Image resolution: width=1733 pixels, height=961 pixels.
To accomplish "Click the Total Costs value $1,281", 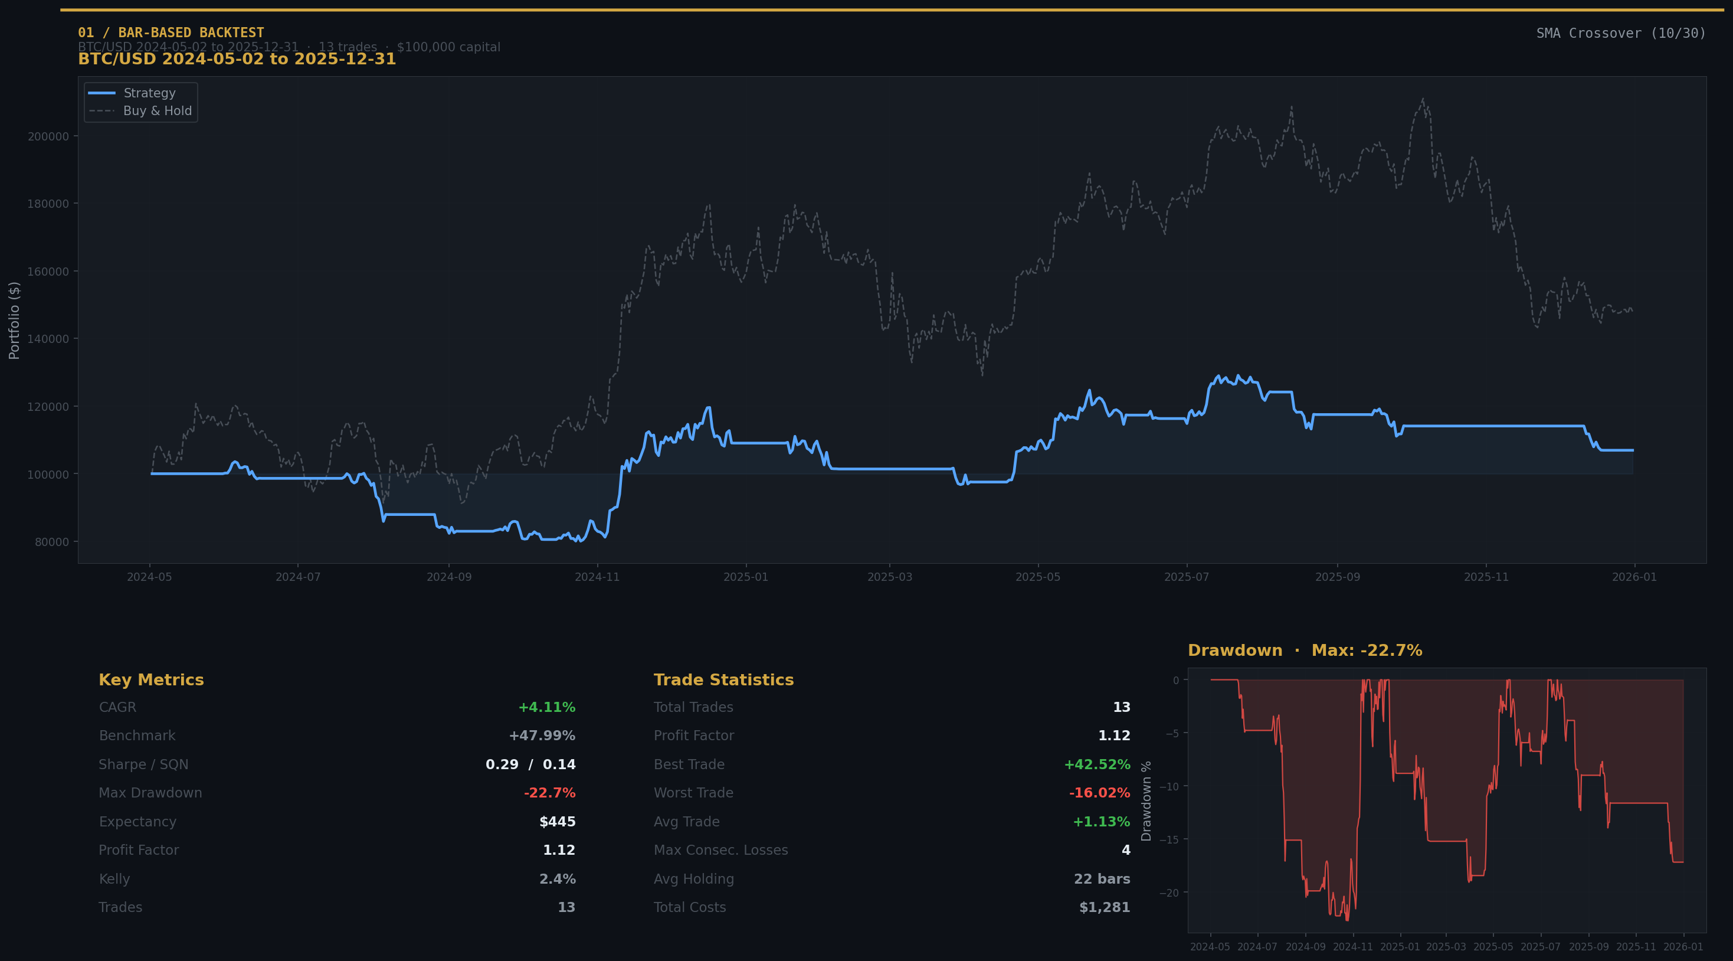I will point(1106,907).
